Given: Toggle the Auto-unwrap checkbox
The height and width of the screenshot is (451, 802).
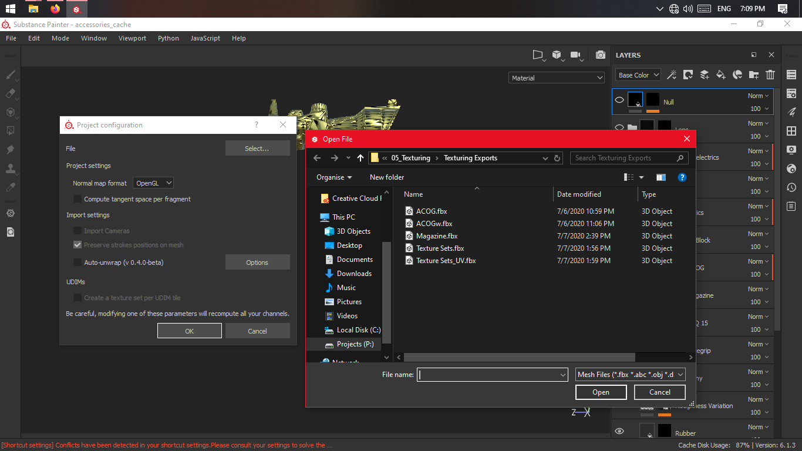Looking at the screenshot, I should (x=77, y=262).
